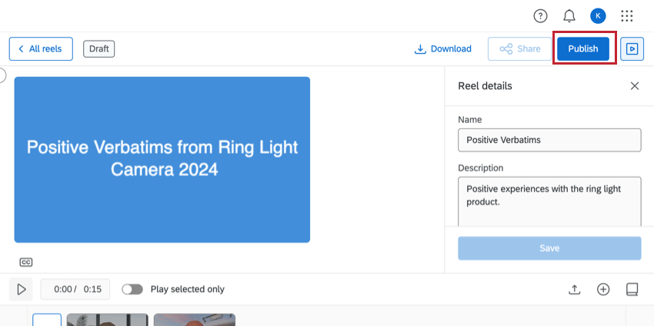654x326 pixels.
Task: Go back to All reels
Action: (x=41, y=48)
